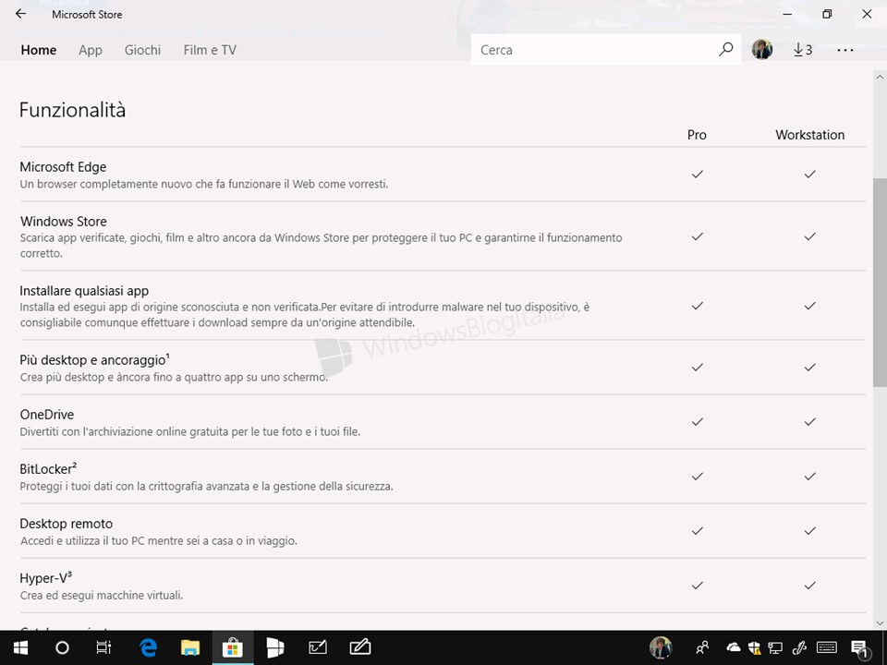Open the Windows Start menu
887x665 pixels.
(21, 647)
